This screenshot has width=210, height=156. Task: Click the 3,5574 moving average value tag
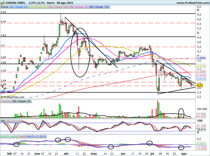pos(201,66)
